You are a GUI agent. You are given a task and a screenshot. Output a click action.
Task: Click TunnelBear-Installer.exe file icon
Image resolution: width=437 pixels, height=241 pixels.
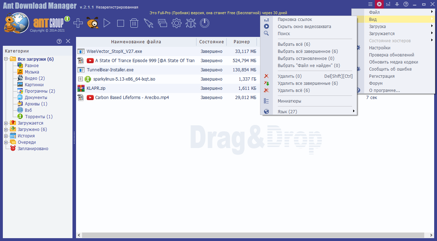[x=81, y=70]
